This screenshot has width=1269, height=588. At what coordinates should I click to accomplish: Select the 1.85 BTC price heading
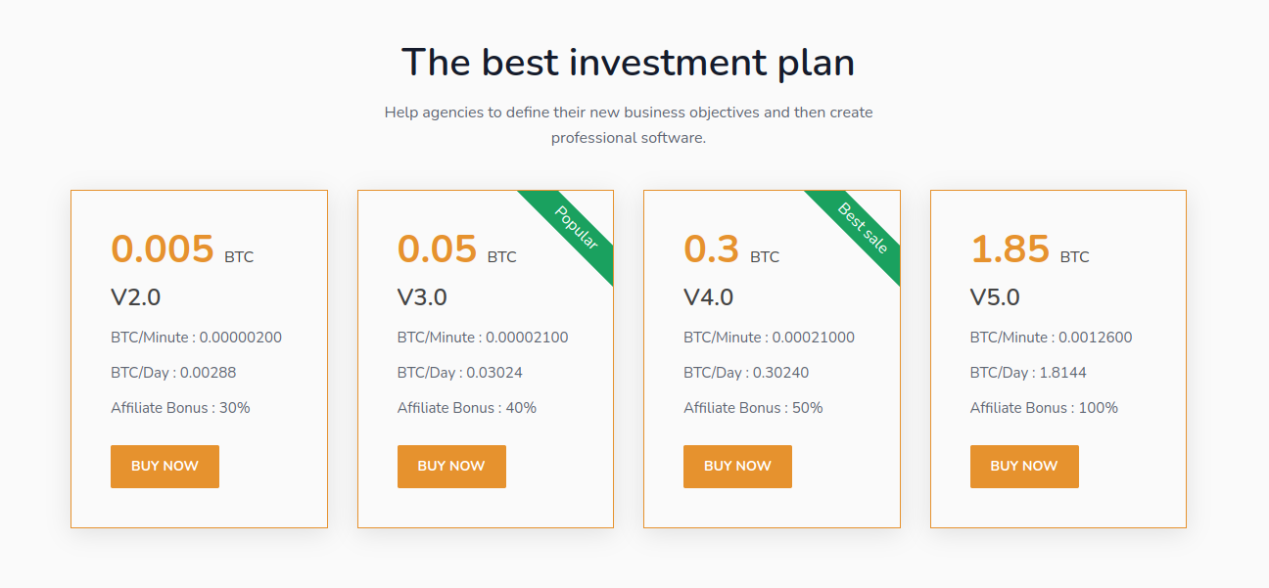point(1030,249)
